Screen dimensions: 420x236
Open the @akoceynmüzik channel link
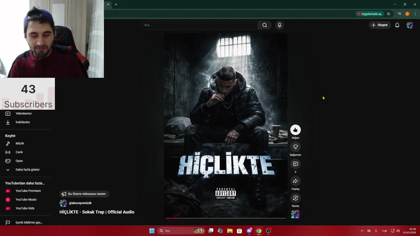click(80, 203)
